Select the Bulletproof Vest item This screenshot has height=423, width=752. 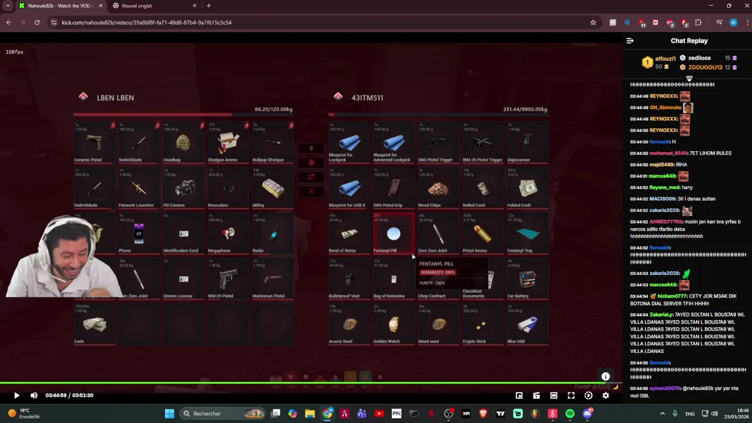click(x=349, y=278)
